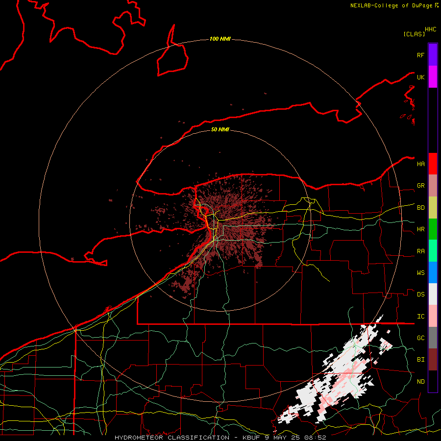441x441 pixels.
Task: Click the HR legend label
Action: pyautogui.click(x=421, y=229)
